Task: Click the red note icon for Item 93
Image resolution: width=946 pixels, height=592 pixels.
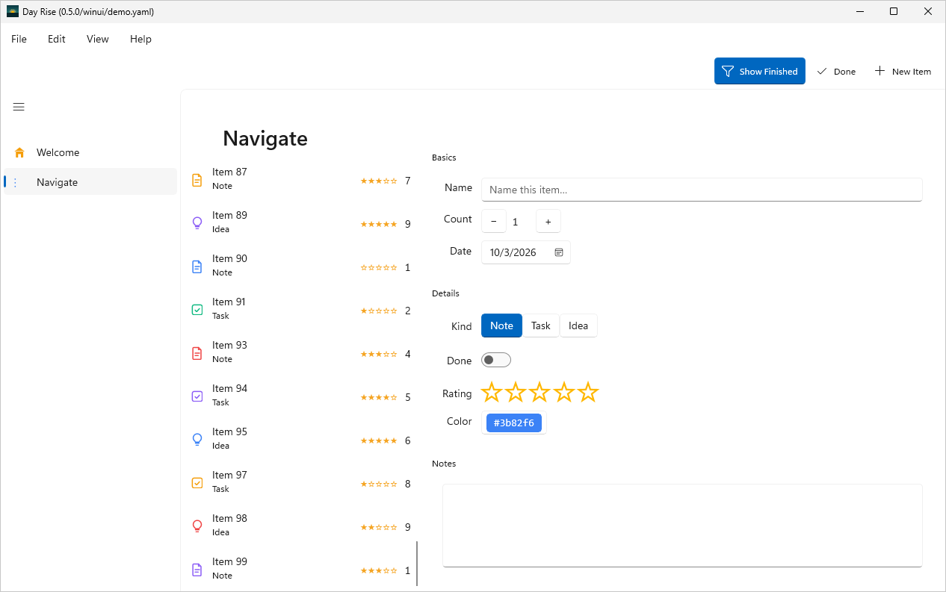Action: coord(197,352)
